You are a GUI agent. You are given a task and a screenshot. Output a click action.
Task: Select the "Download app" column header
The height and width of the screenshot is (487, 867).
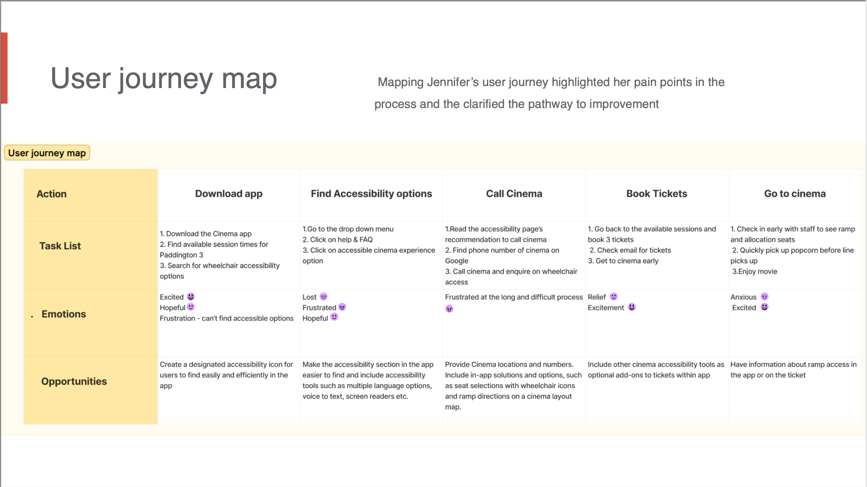click(228, 194)
